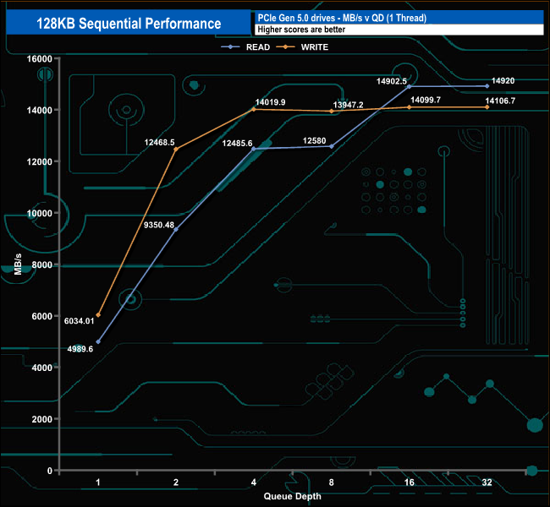Click the write data point at queue depth 8
550x507 pixels.
coord(332,111)
